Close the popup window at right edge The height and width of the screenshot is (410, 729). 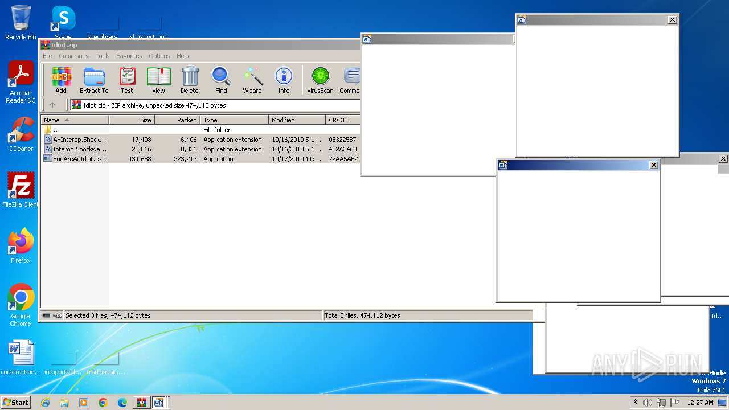tap(723, 159)
